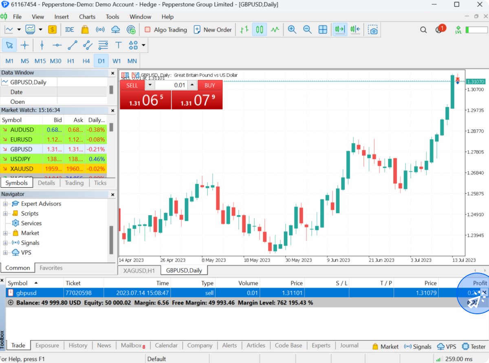Open the VPS cloud icon in toolbar
489x363 pixels.
116,30
